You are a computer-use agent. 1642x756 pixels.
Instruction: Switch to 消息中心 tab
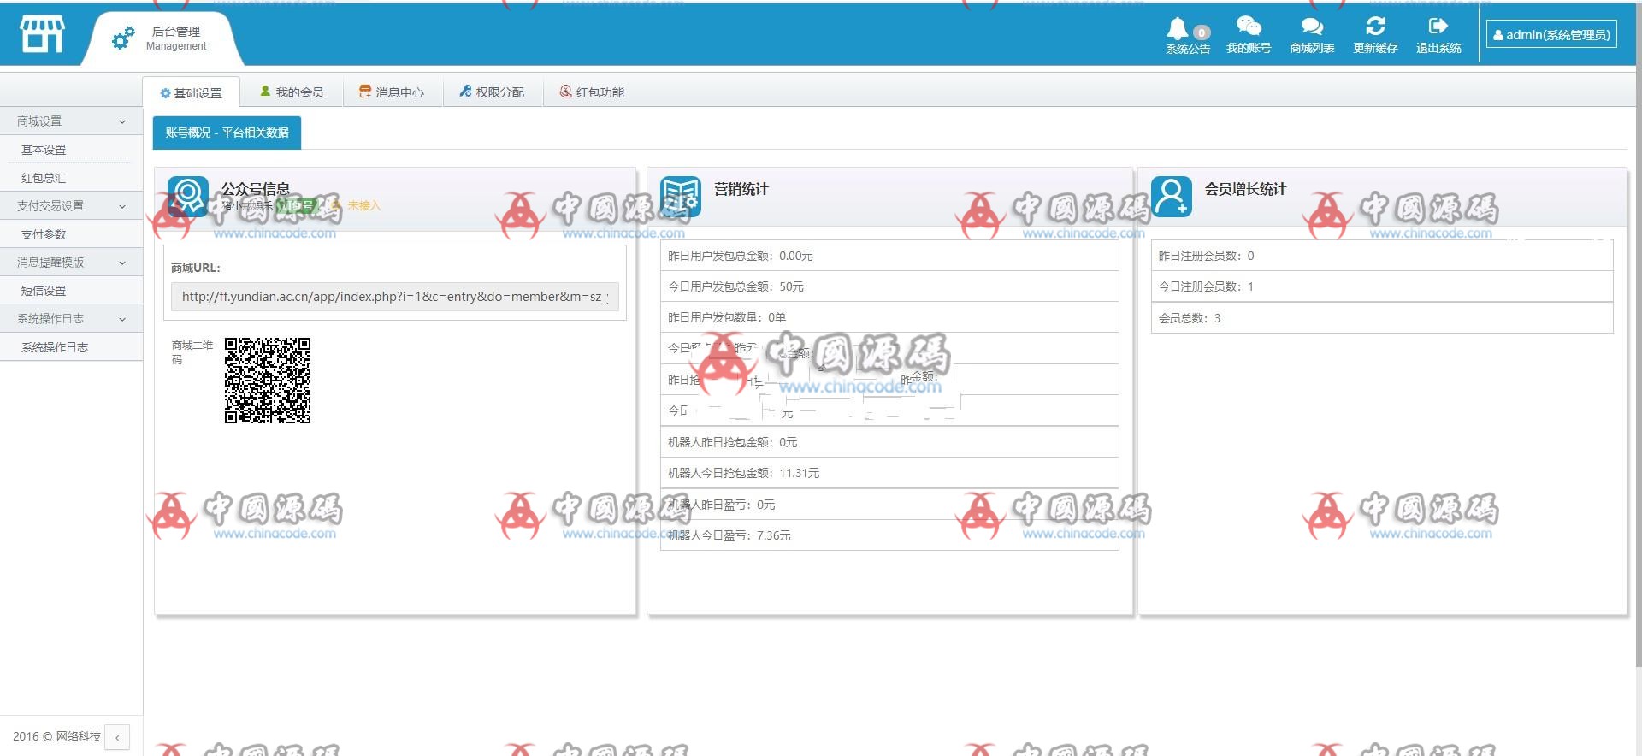click(392, 92)
